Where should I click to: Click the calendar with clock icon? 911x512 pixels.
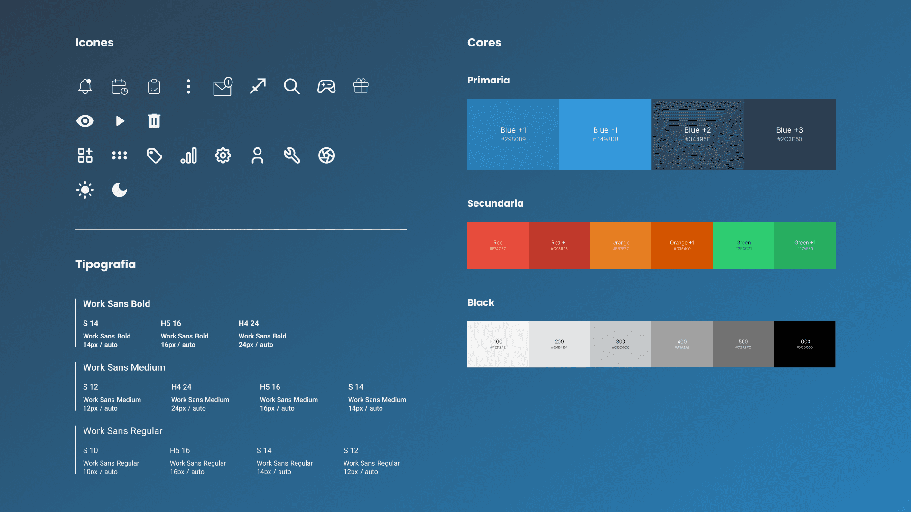click(120, 87)
